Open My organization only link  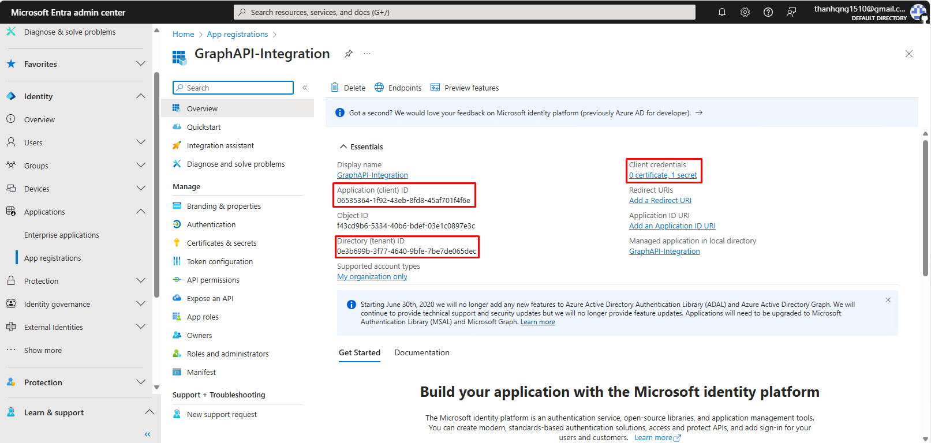pos(372,277)
